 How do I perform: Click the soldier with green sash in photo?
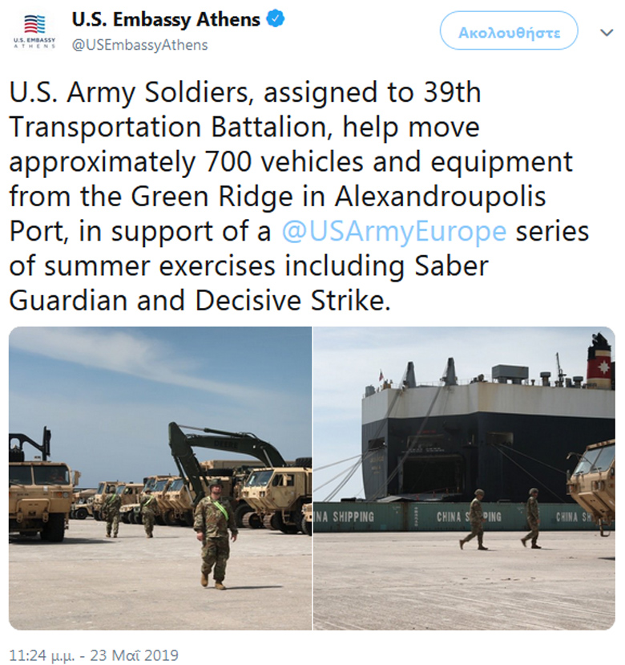click(x=214, y=529)
